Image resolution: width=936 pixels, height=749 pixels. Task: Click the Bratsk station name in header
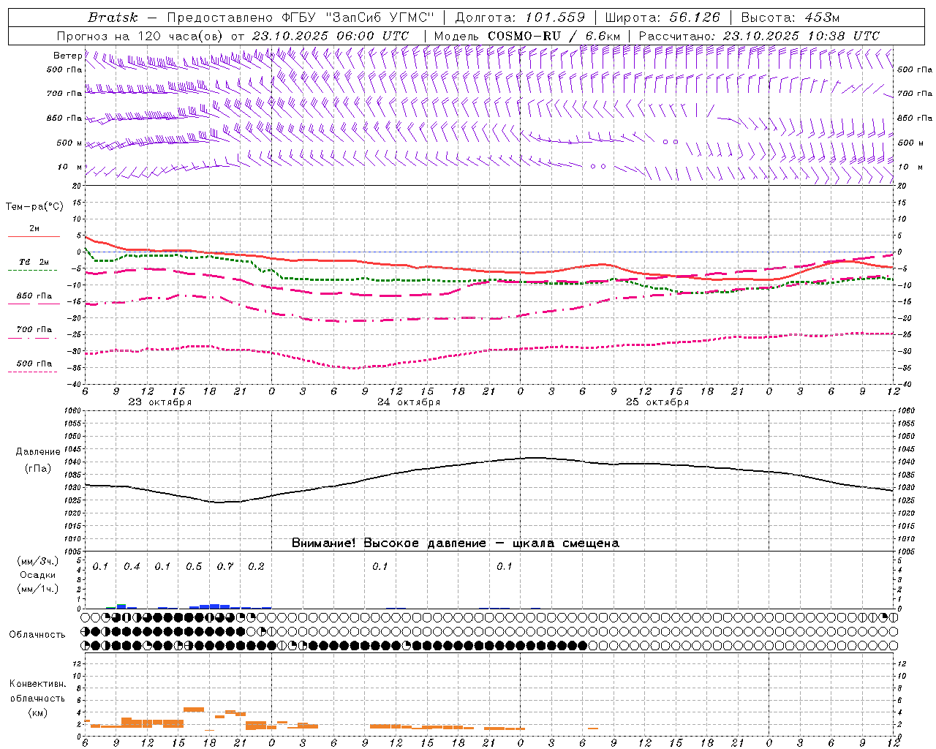coord(113,18)
